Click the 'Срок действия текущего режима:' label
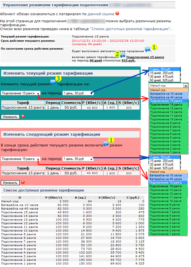The image size is (191, 267). click(28, 41)
